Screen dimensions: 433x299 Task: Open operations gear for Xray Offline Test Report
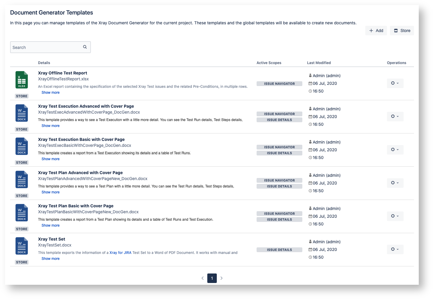click(395, 83)
